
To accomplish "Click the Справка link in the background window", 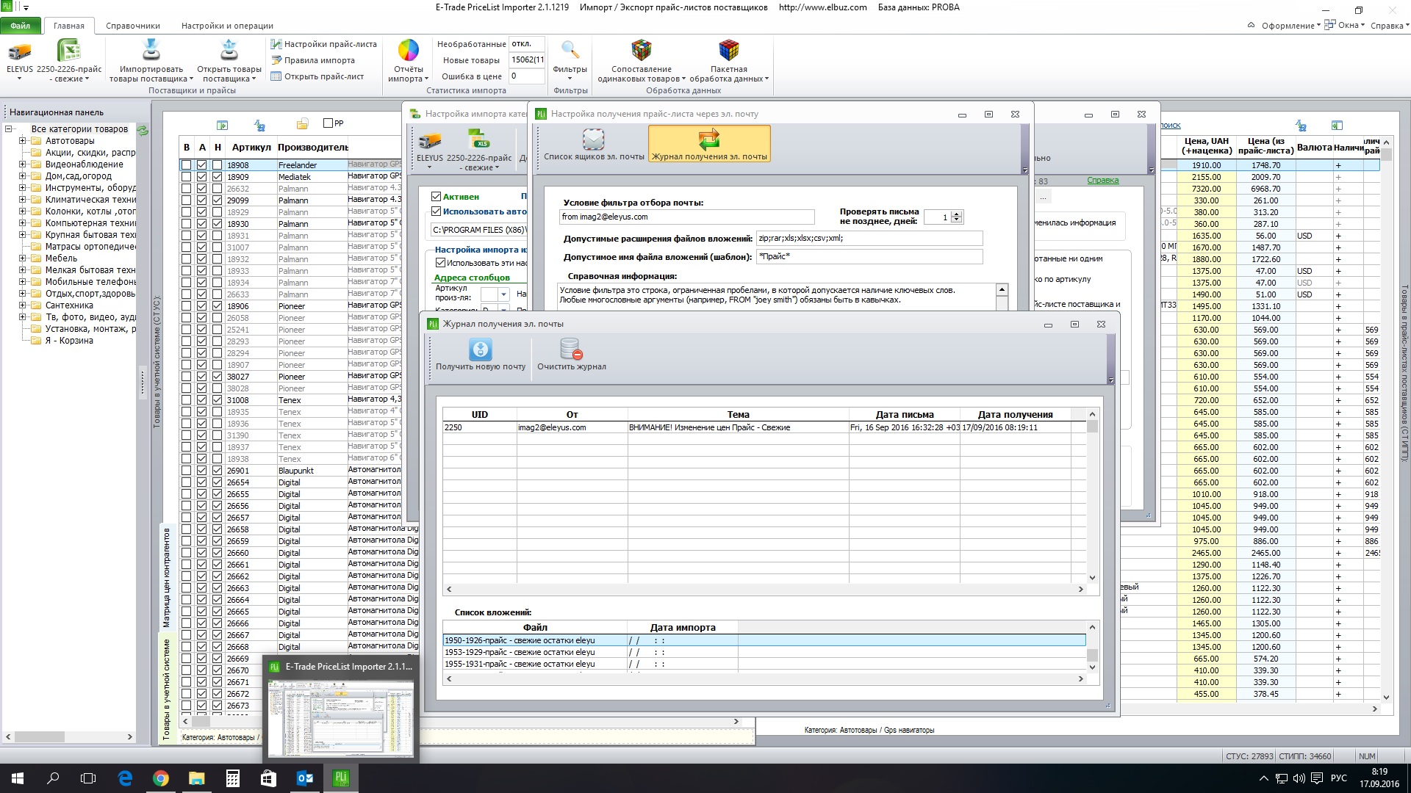I will point(1102,181).
